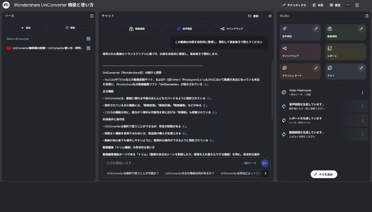
Task: Open more options for Video Flashcards
Action: 362,92
